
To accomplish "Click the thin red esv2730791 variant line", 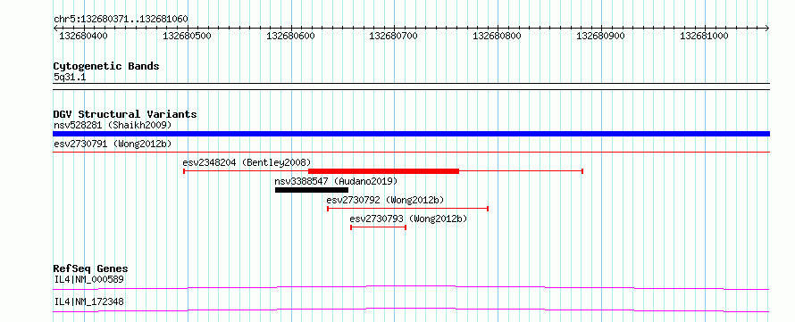I will click(x=412, y=152).
